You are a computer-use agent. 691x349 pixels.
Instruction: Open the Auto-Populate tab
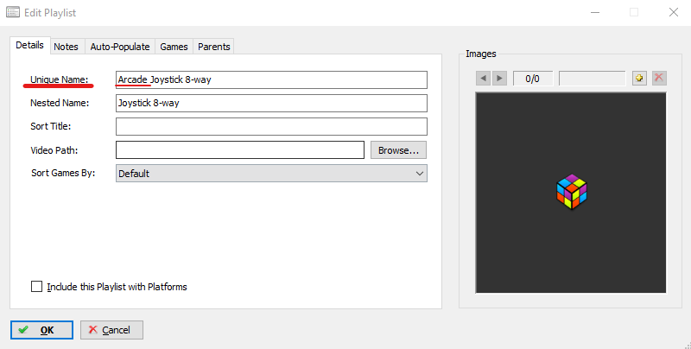[120, 47]
